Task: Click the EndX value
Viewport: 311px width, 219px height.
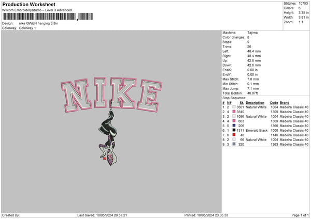Action: [x=252, y=70]
